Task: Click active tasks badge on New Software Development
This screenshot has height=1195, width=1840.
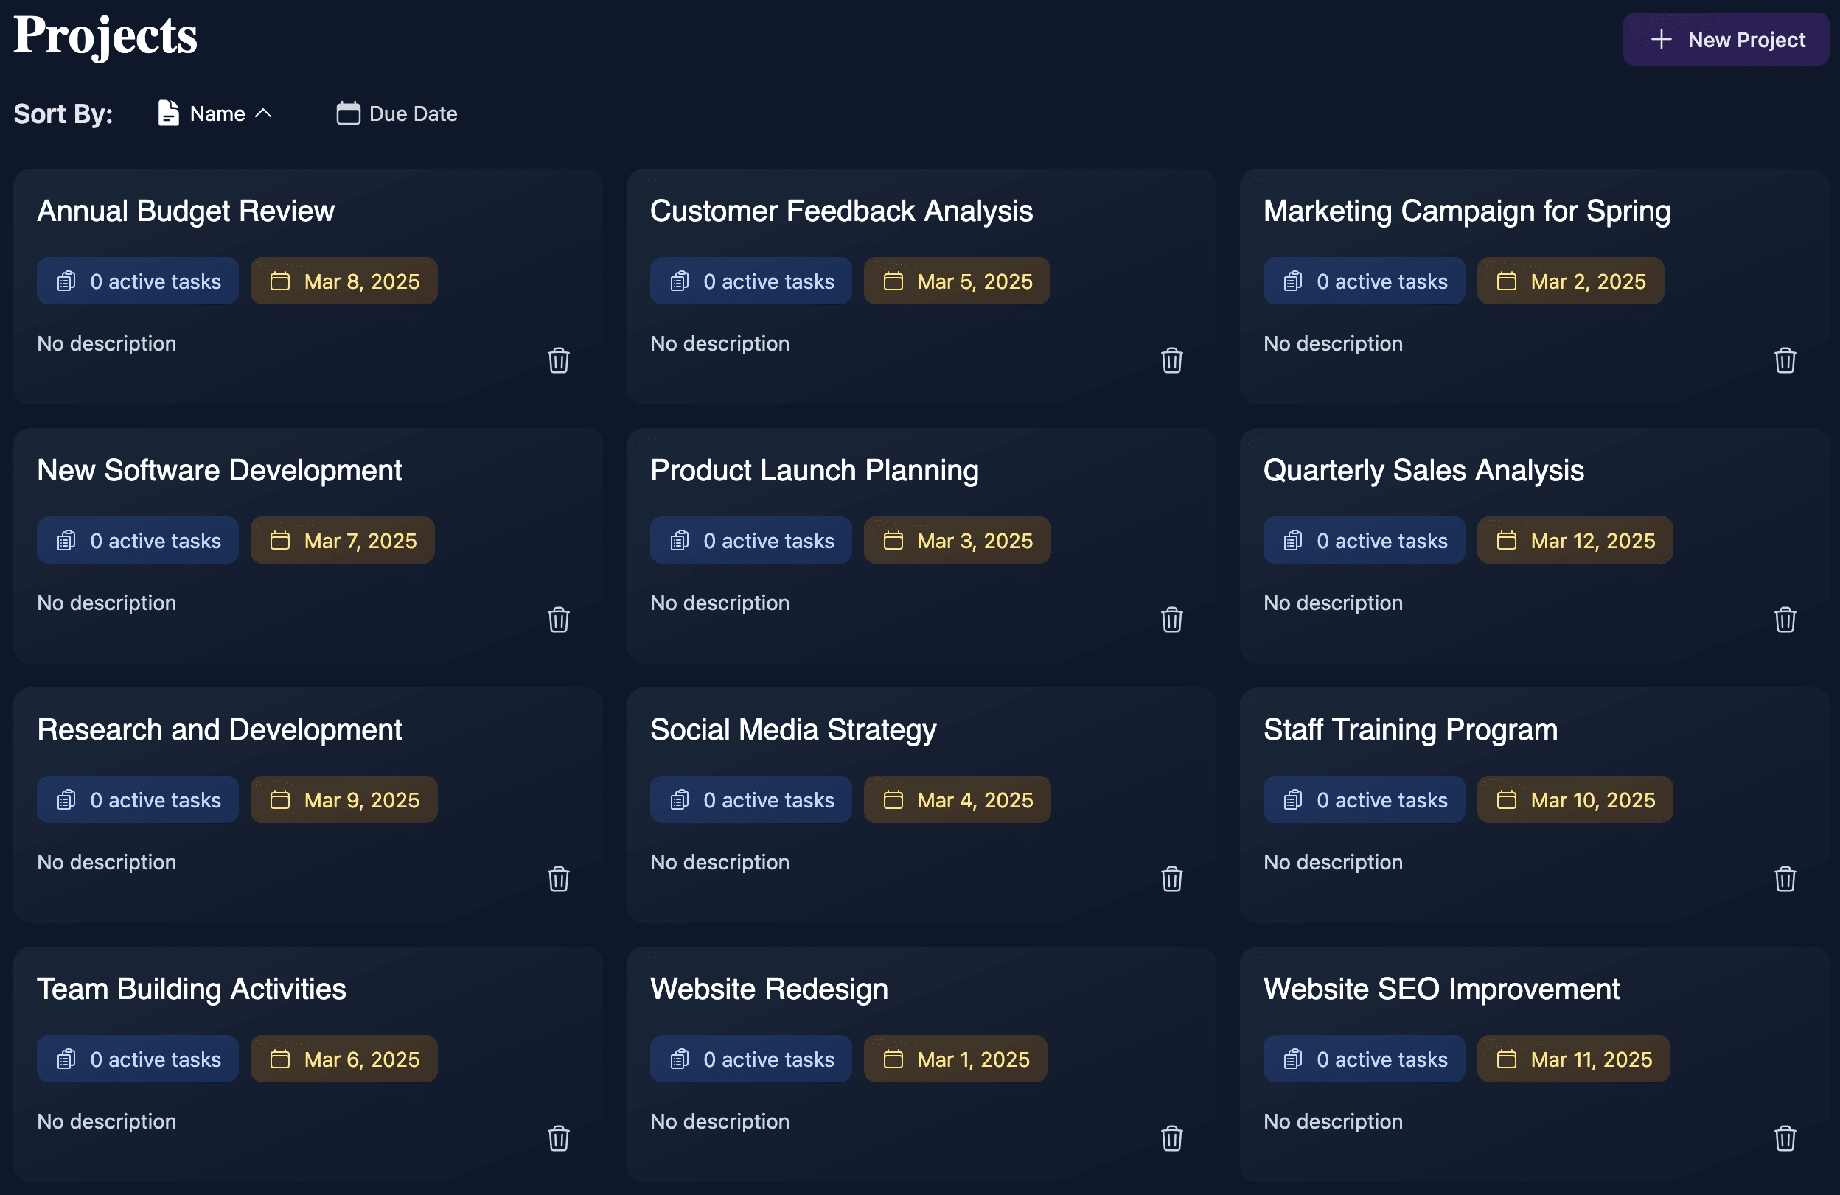Action: (138, 541)
